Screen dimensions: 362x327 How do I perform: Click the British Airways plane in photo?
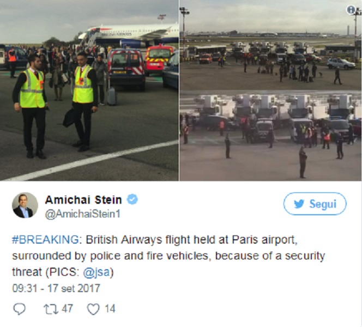129,36
